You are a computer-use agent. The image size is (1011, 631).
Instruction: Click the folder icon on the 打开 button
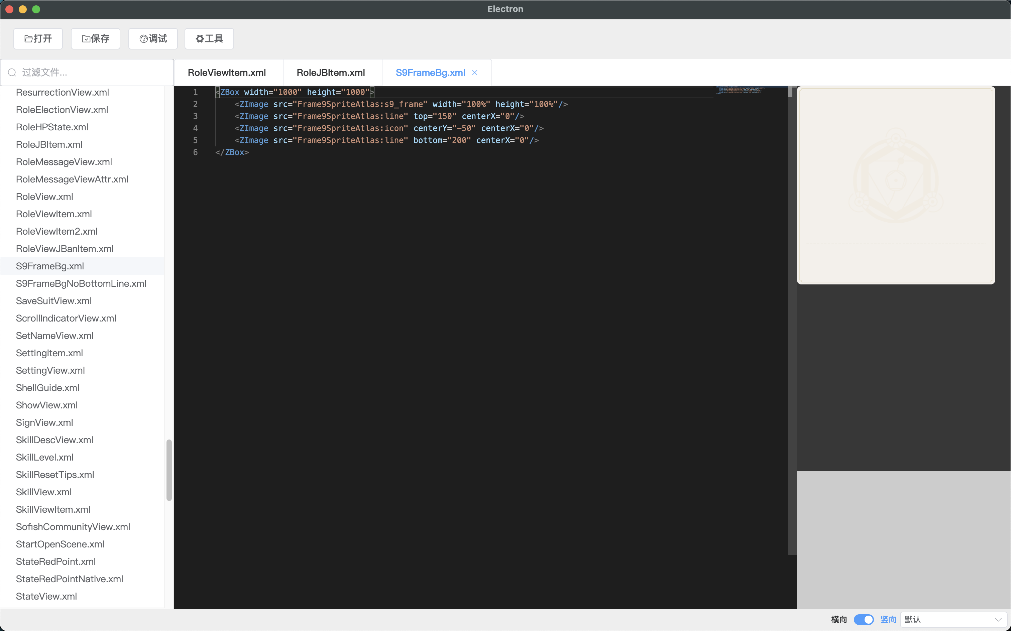tap(28, 39)
